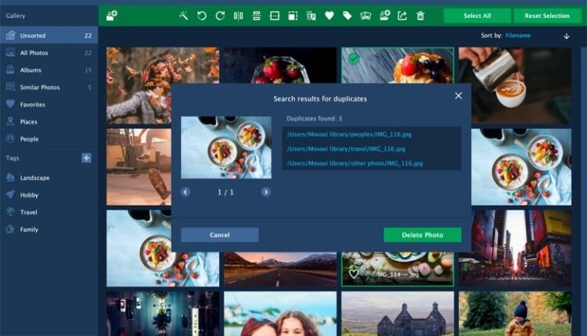Click the duplicate preview image in dialog
Viewport: 587px width, 336px height.
point(226,147)
